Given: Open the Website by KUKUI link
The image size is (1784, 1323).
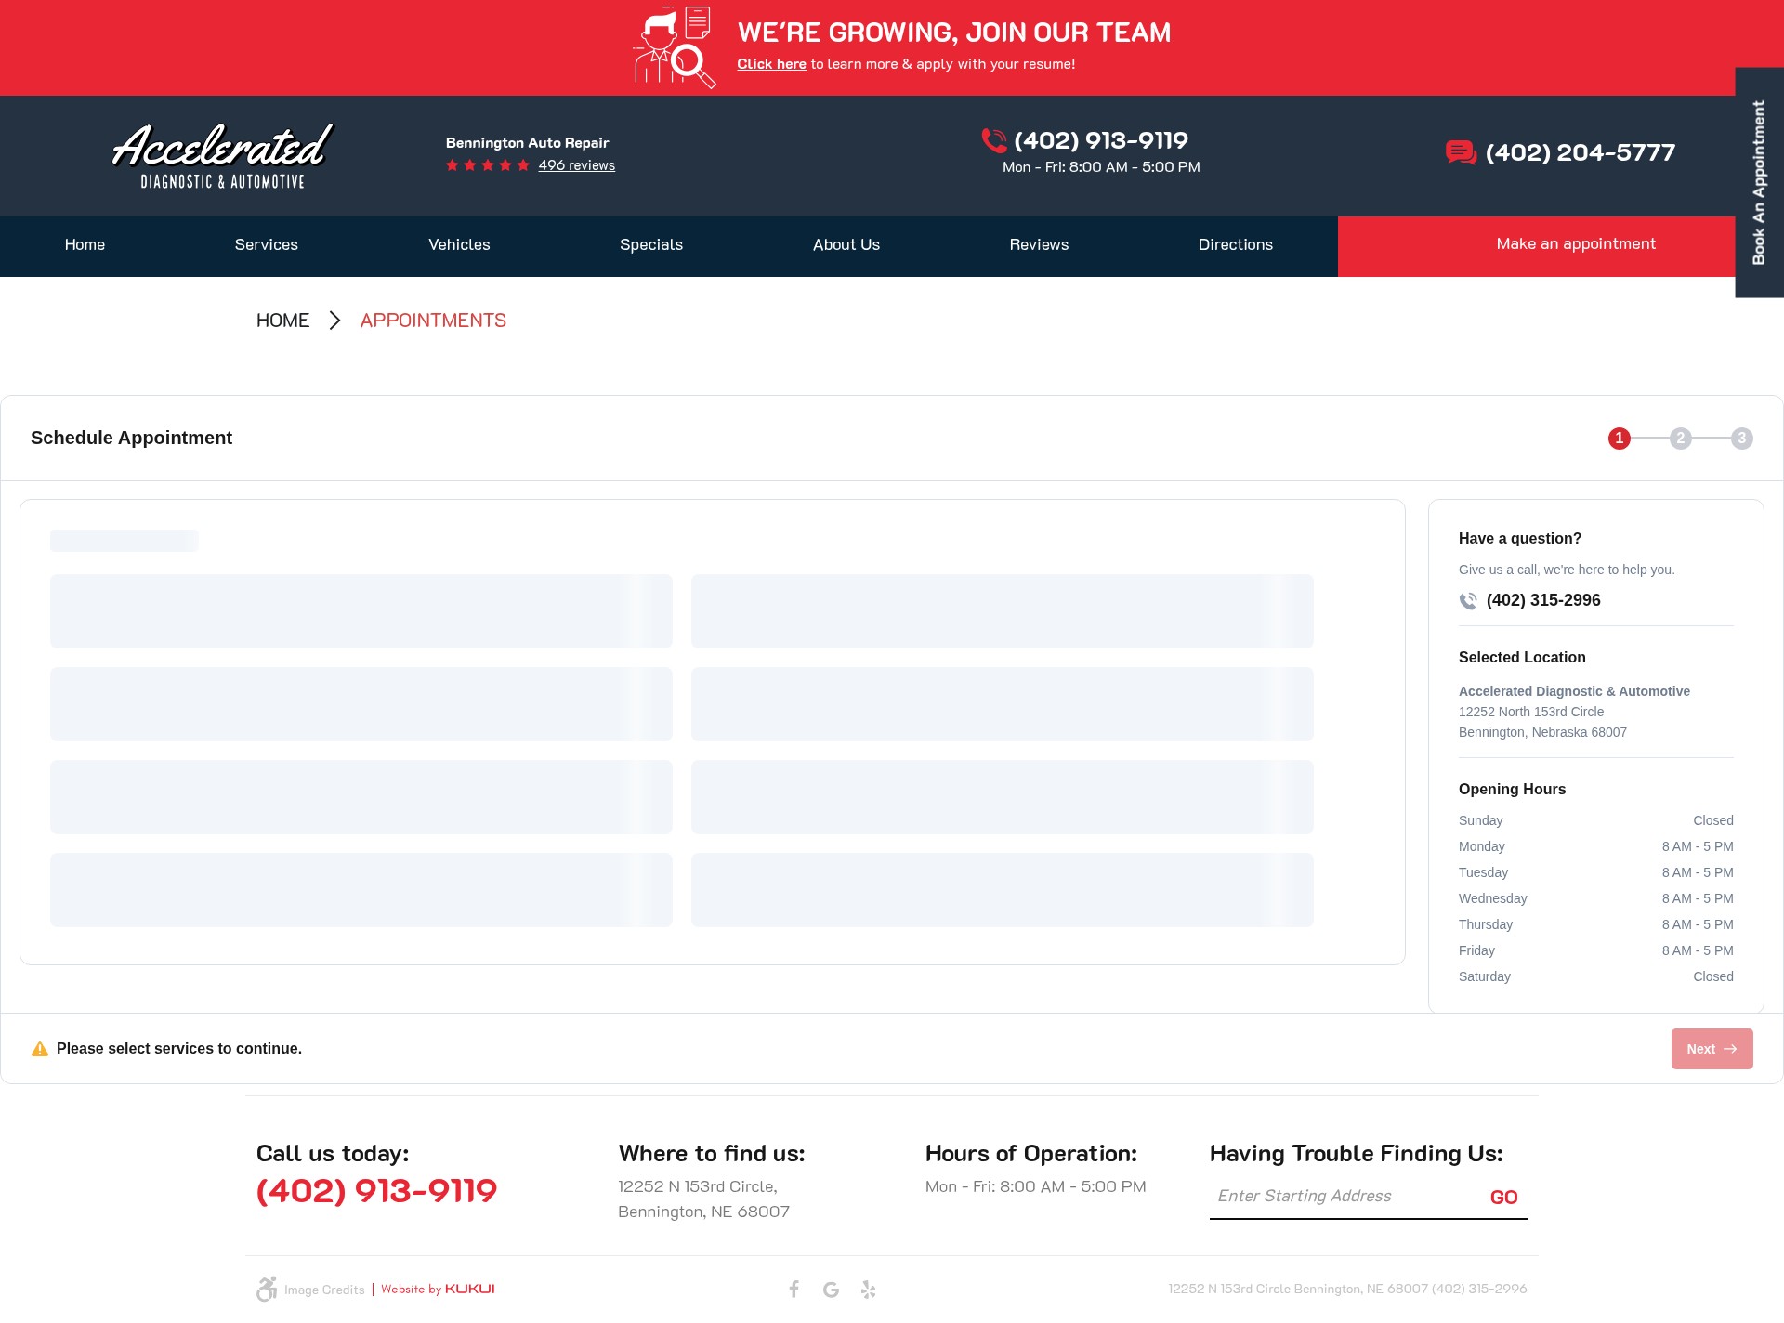Looking at the screenshot, I should (x=438, y=1289).
